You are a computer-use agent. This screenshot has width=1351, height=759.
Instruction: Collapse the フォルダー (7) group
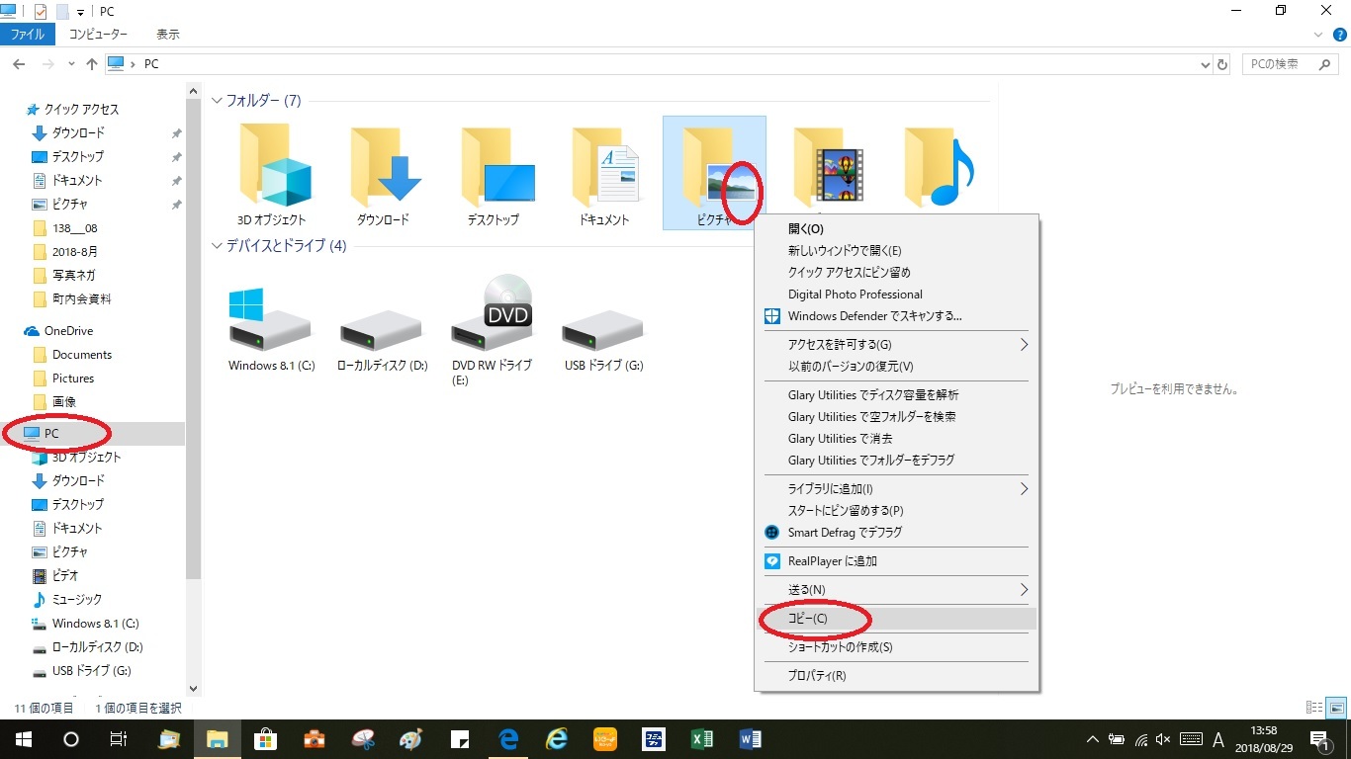pyautogui.click(x=218, y=101)
